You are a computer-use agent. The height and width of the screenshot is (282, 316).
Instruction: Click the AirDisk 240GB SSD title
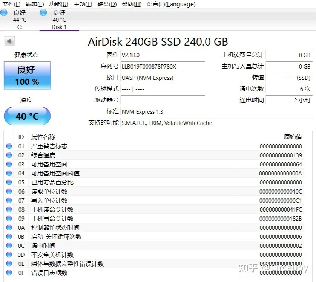pos(158,42)
